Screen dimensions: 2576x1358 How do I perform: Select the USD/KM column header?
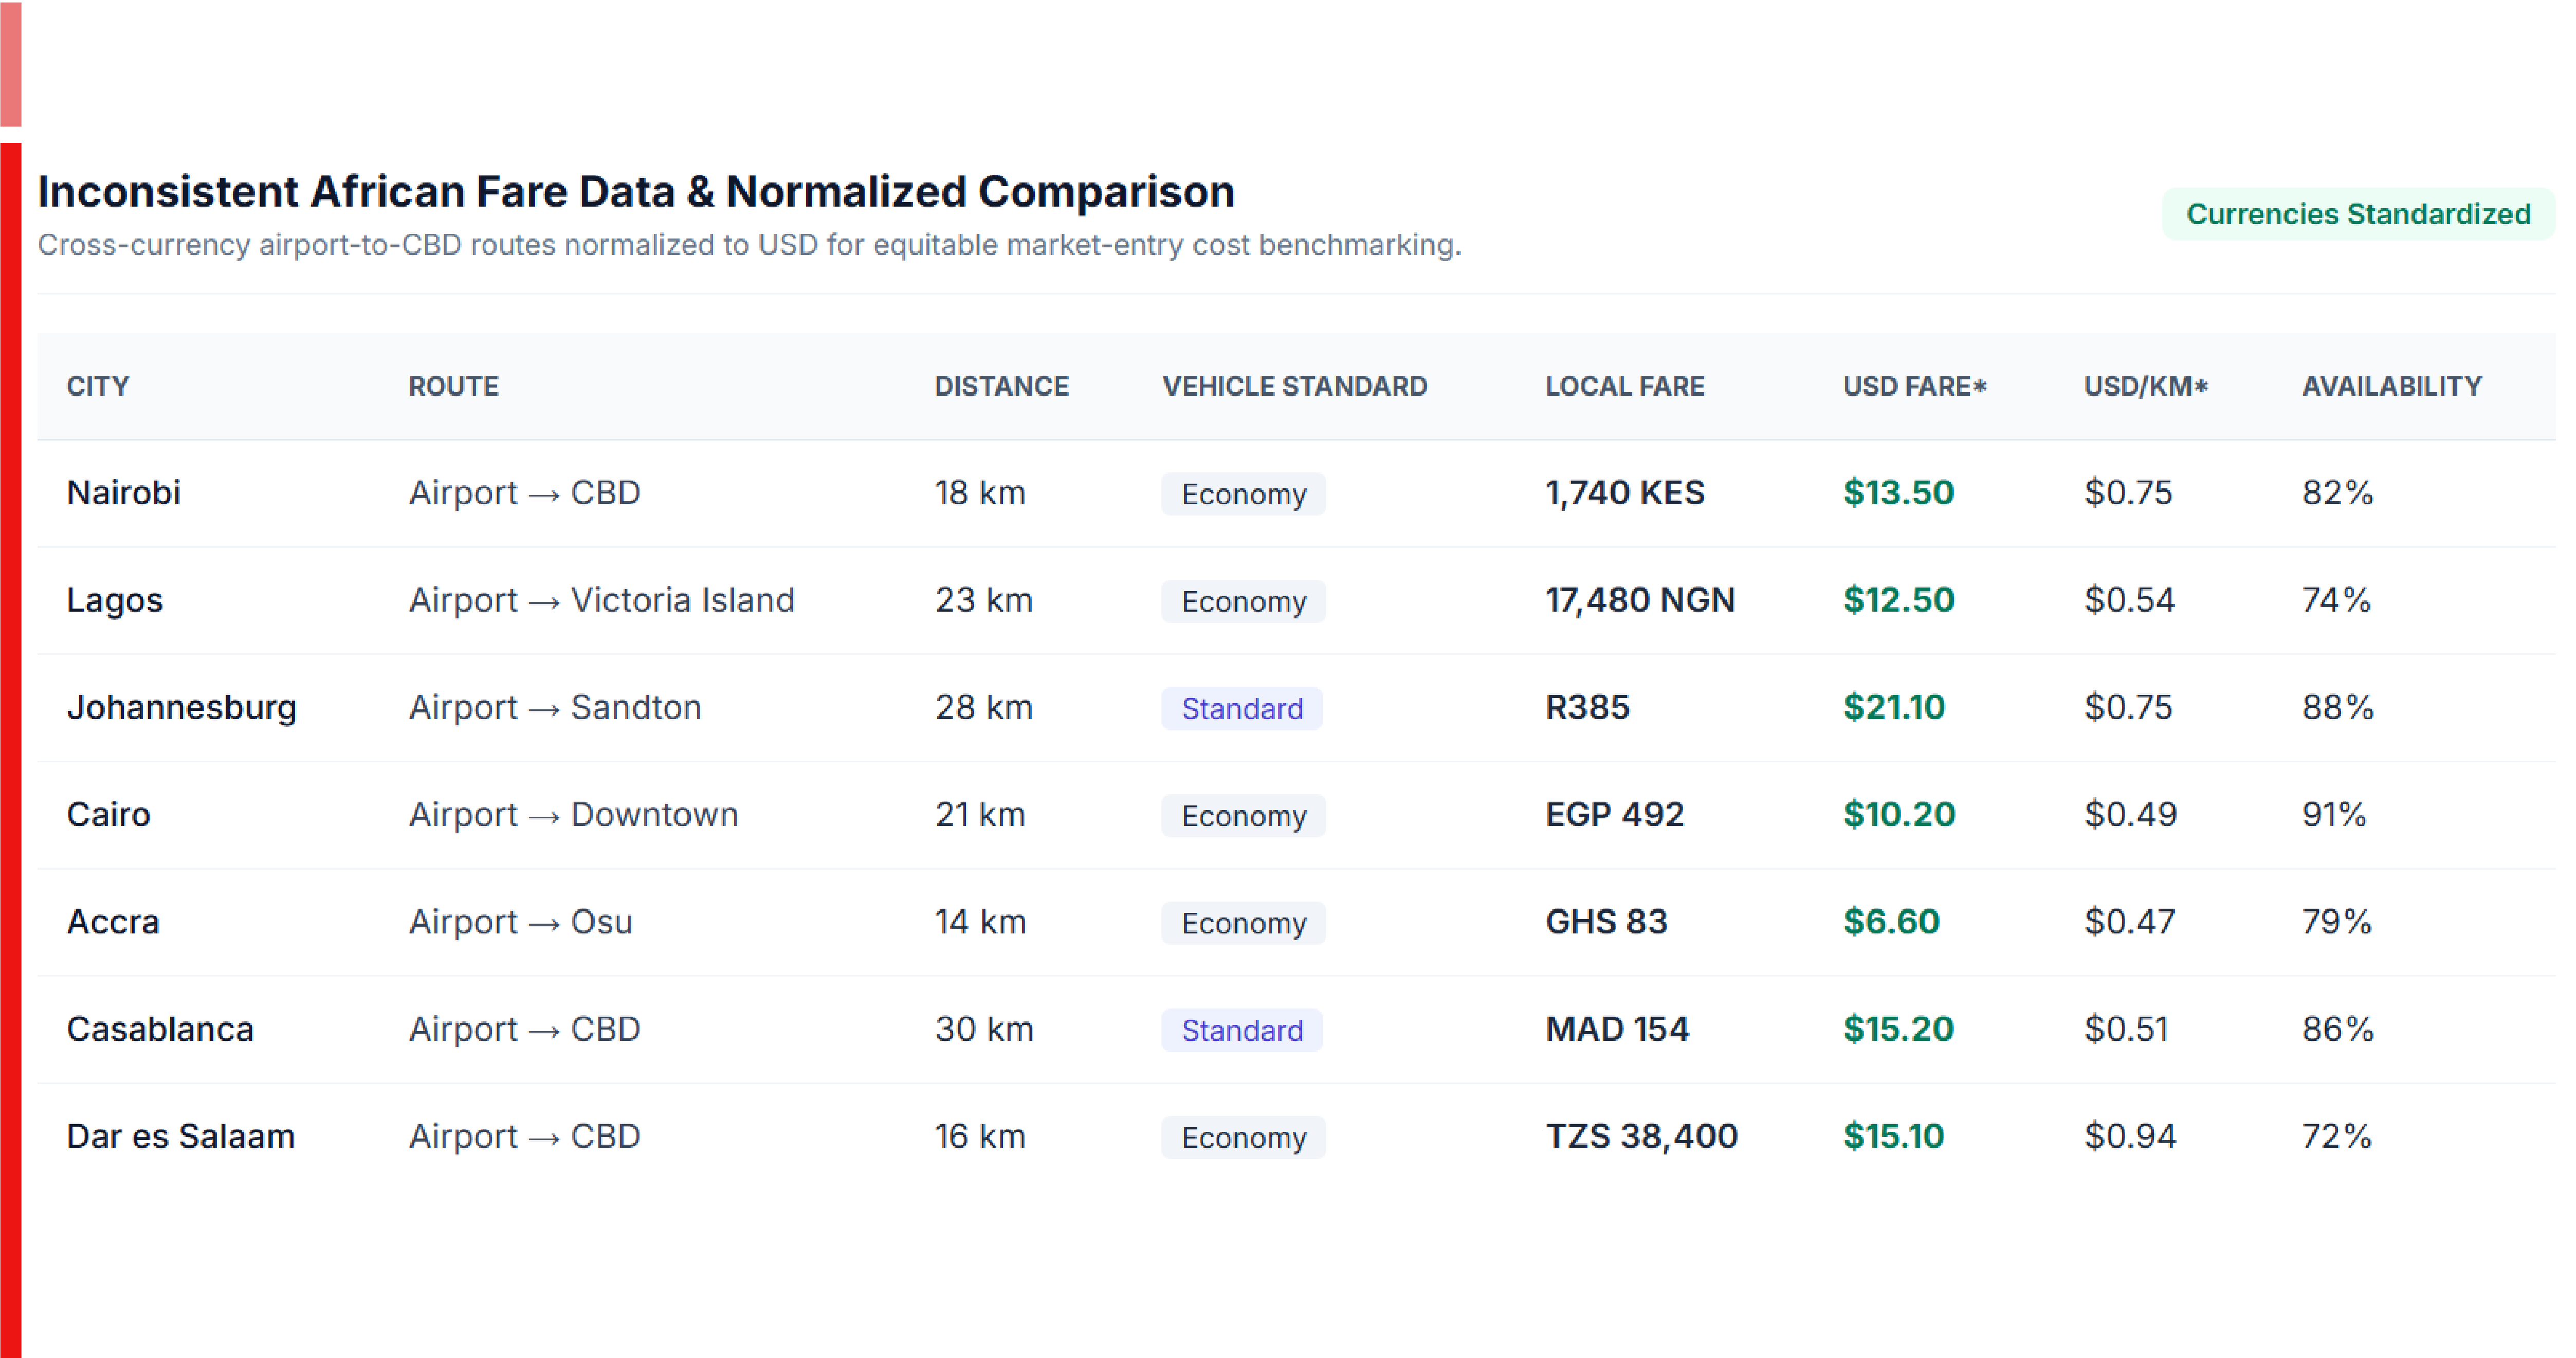point(2145,386)
